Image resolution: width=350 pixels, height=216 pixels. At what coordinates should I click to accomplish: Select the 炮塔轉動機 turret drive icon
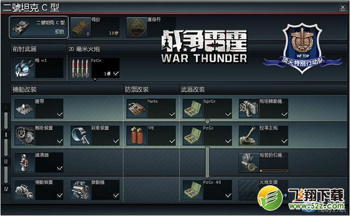tap(248, 109)
